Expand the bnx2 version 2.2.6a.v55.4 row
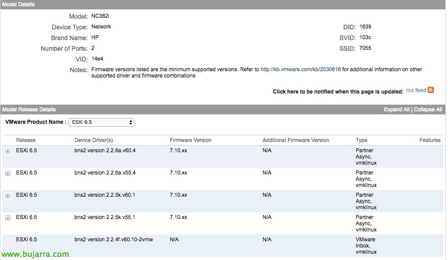This screenshot has height=260, width=448. [8, 173]
